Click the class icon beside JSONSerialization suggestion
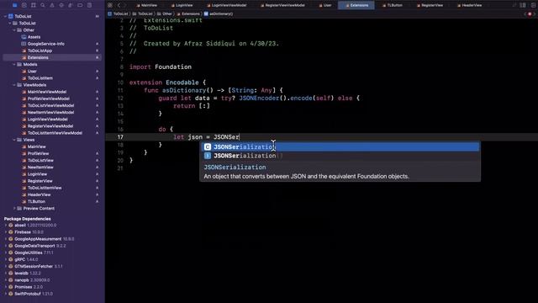Screen dimensions: 538x303 click(208, 147)
